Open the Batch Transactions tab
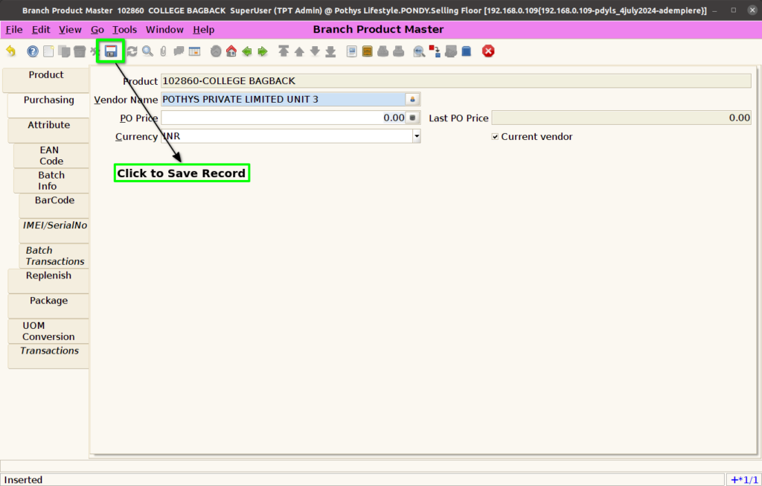 (x=54, y=256)
